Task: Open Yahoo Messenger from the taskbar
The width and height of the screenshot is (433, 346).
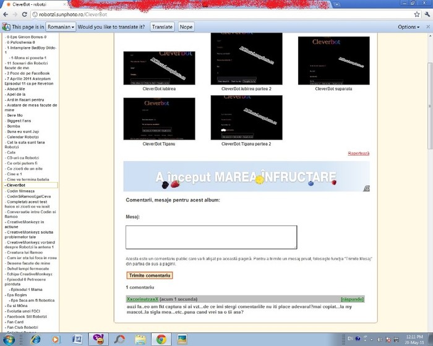Action: (x=98, y=339)
